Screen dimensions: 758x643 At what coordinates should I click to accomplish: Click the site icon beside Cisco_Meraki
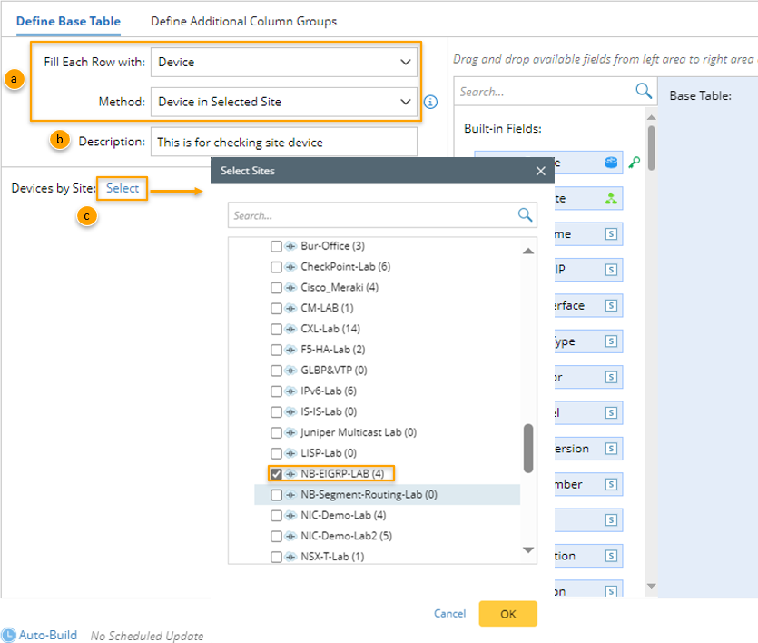click(290, 288)
